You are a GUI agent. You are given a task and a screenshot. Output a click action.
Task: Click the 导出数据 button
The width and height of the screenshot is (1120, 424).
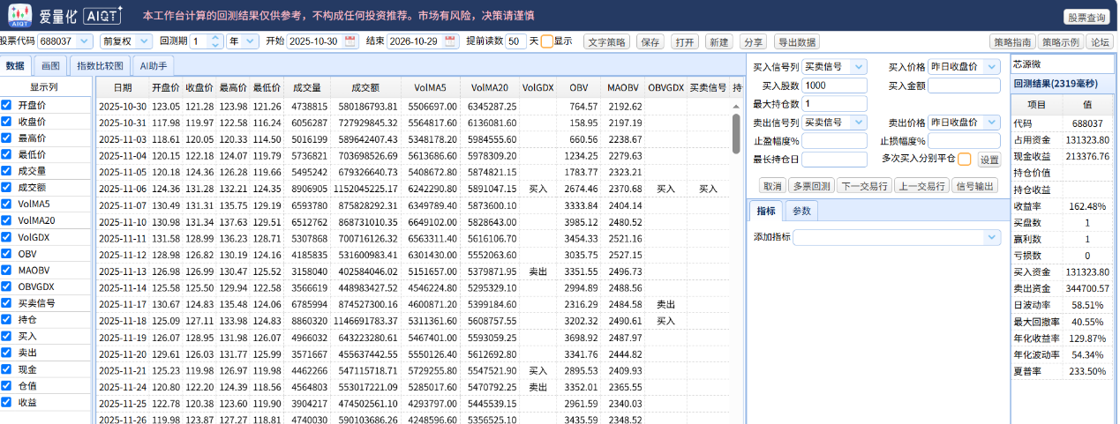[x=796, y=41]
